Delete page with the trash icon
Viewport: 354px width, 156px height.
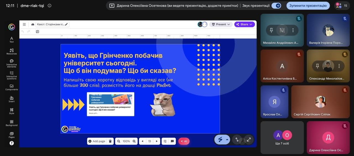click(x=110, y=141)
